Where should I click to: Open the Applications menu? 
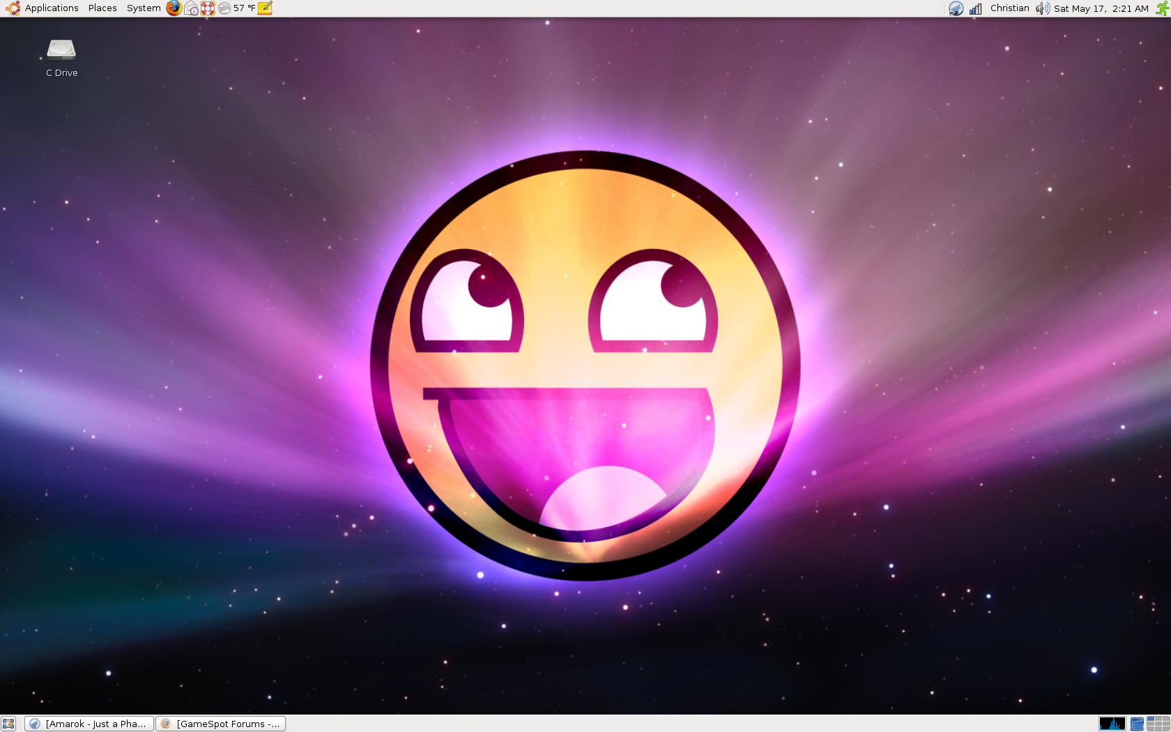(x=52, y=8)
